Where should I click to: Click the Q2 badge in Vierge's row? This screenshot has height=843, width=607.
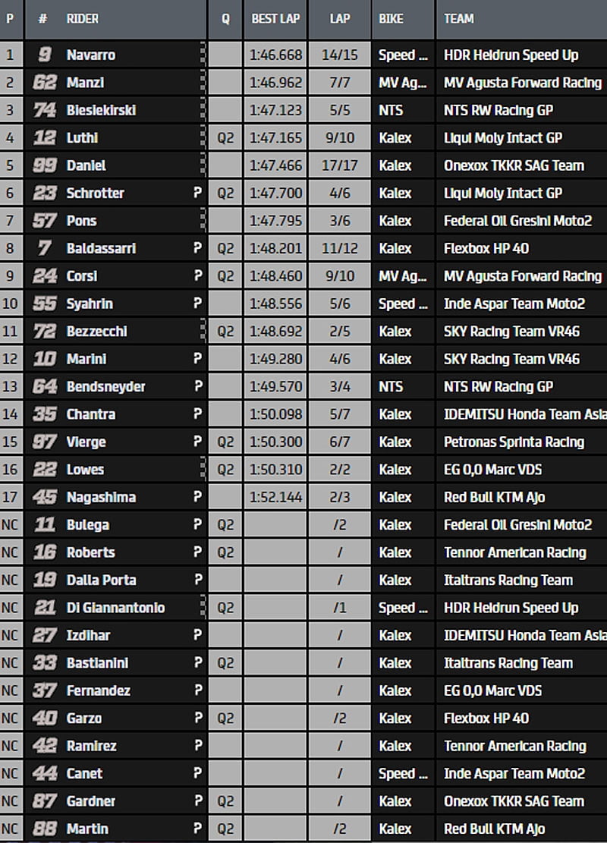click(225, 442)
